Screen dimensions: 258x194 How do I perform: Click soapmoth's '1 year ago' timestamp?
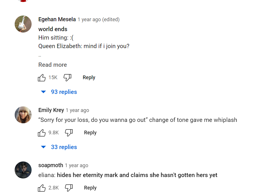[76, 165]
